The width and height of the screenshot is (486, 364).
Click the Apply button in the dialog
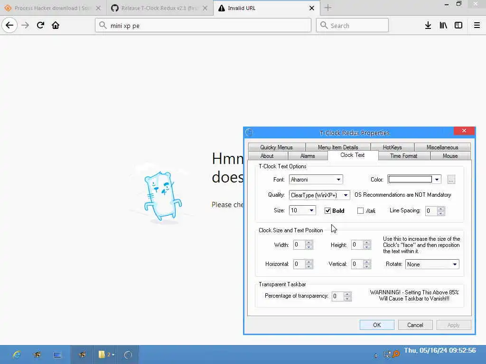[453, 325]
